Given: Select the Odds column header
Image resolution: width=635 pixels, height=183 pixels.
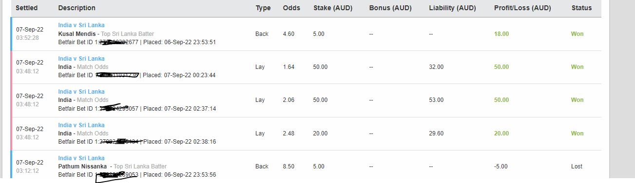Looking at the screenshot, I should pyautogui.click(x=291, y=8).
